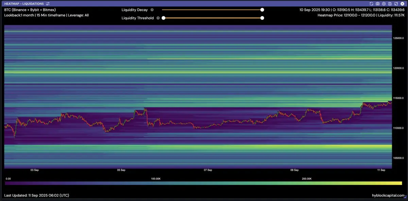This screenshot has height=201, width=408.
Task: Show help for Liquidity Decay
Action: coord(152,10)
